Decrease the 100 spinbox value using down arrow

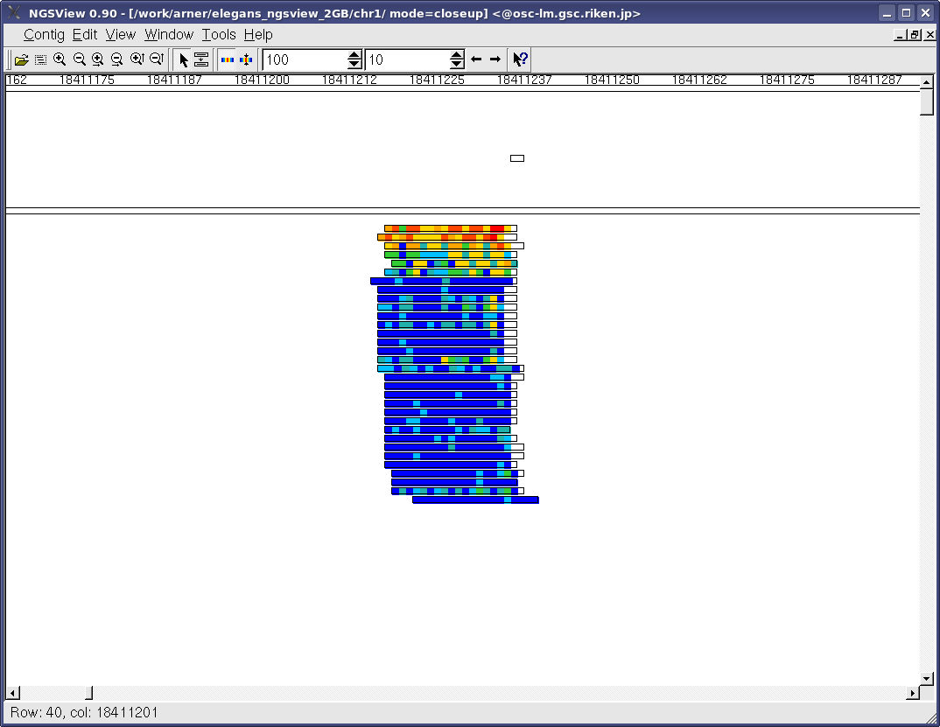coord(354,65)
